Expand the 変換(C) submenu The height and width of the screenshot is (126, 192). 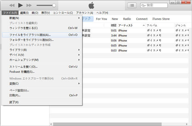pos(42,83)
